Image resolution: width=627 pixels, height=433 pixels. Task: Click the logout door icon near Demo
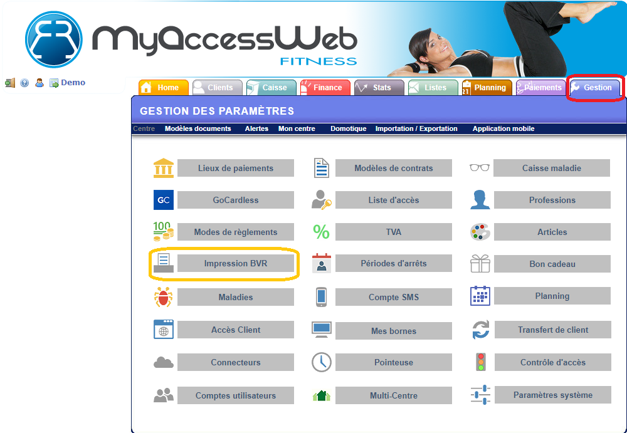[10, 83]
